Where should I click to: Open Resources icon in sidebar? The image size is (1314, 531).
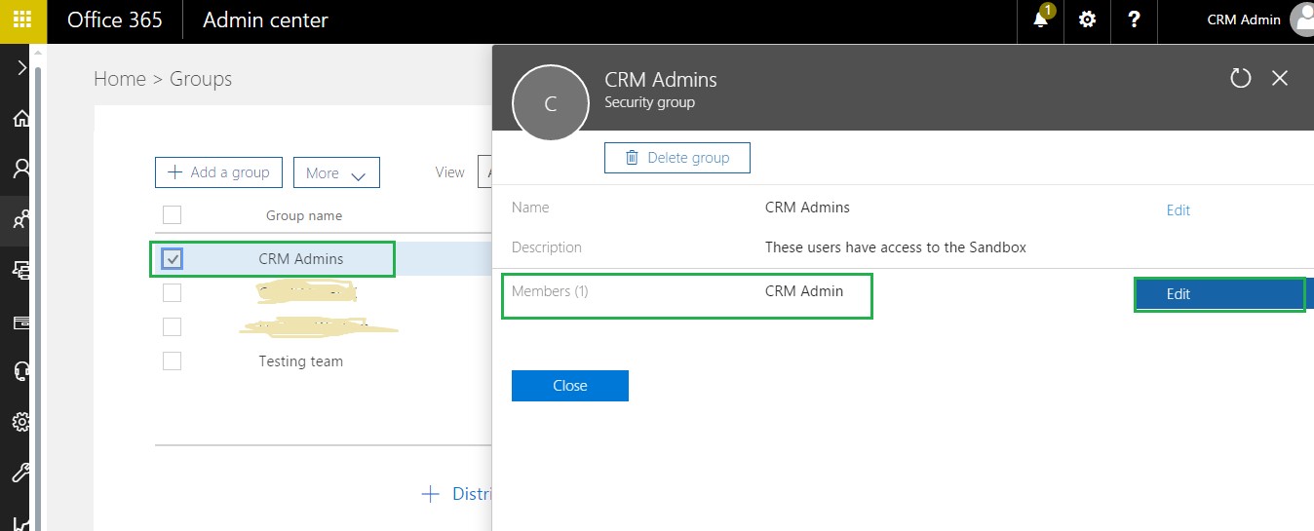(21, 271)
